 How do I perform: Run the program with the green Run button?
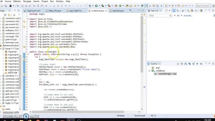click(x=96, y=6)
